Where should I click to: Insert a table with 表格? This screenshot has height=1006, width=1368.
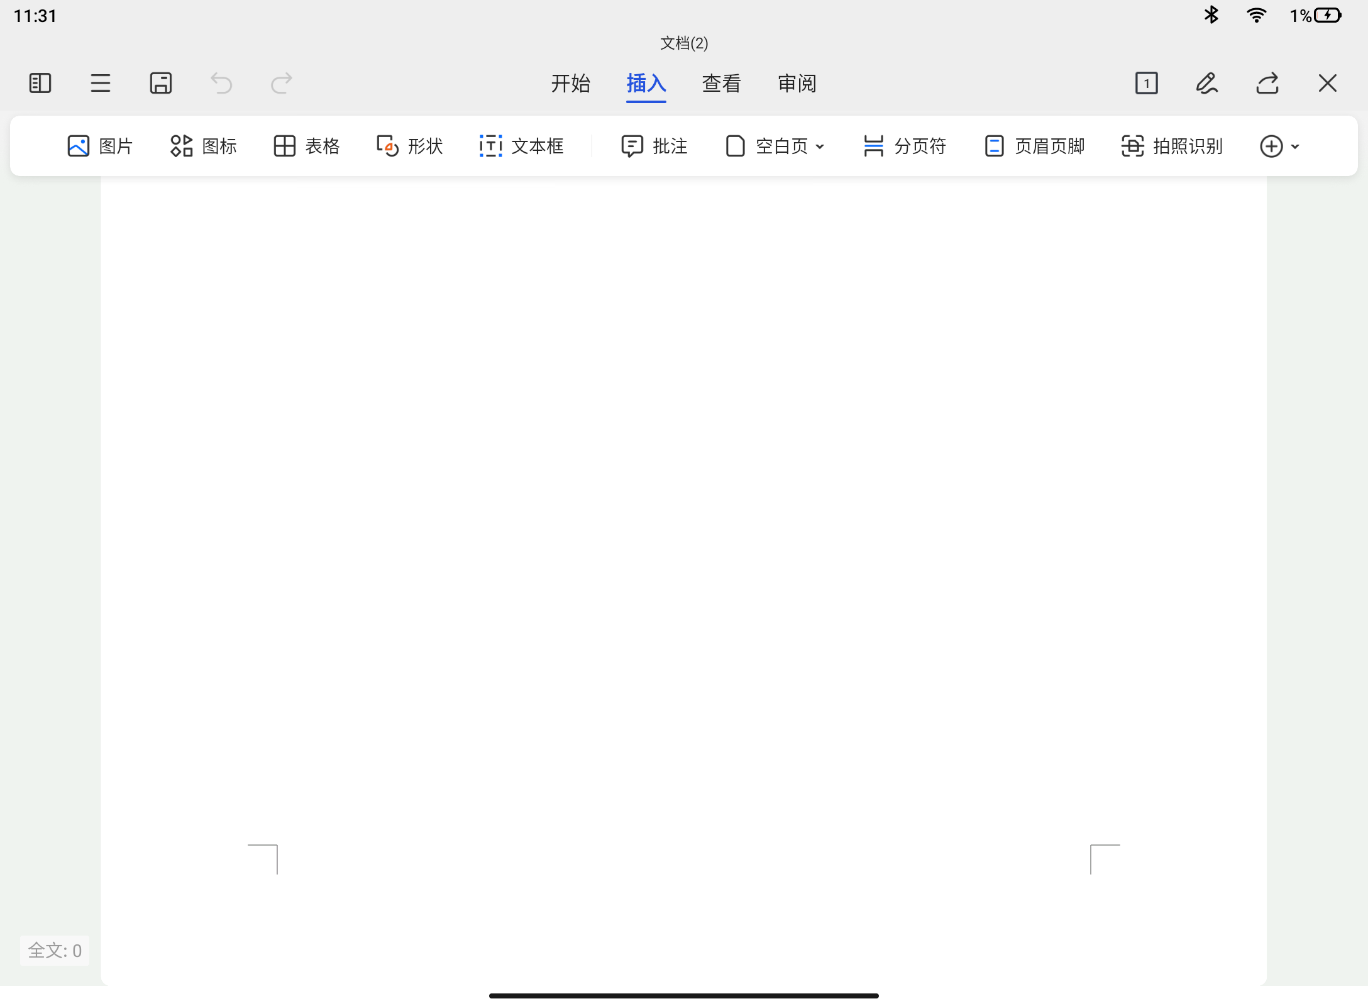click(307, 146)
